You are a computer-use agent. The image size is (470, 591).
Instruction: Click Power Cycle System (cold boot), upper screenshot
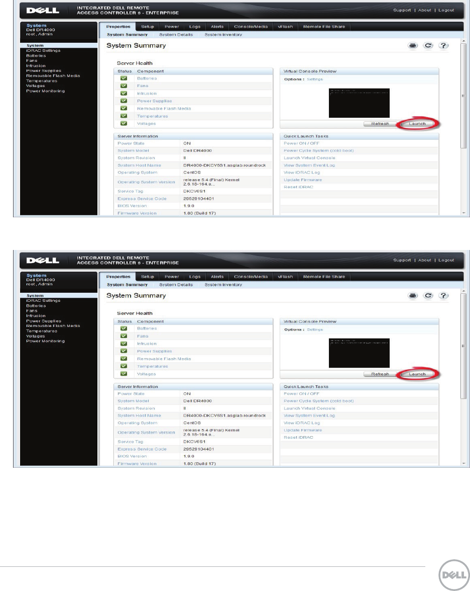click(x=319, y=151)
